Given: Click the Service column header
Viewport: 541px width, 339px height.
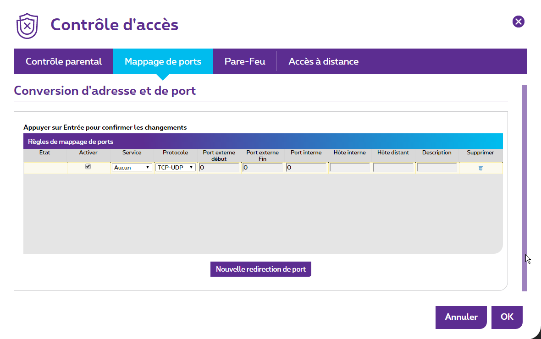Looking at the screenshot, I should (132, 153).
